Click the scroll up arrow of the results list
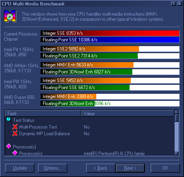The width and height of the screenshot is (184, 177). (177, 112)
